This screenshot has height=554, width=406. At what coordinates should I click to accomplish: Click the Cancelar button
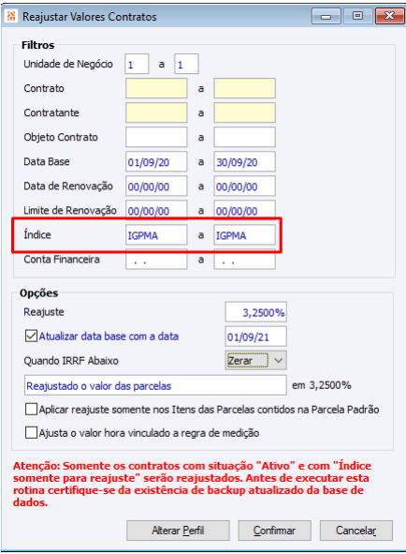coord(355,531)
